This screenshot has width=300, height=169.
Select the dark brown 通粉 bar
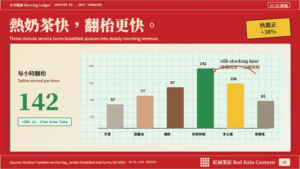175,108
